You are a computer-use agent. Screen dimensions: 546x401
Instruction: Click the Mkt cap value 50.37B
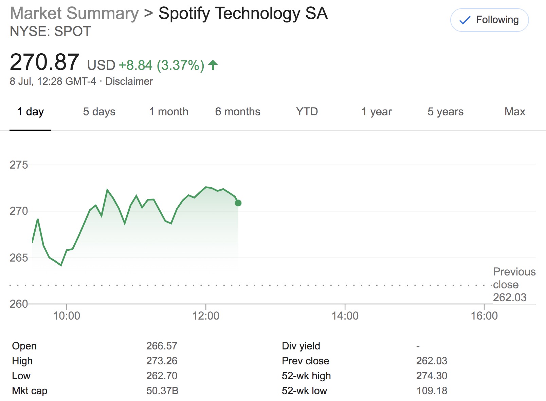click(162, 390)
